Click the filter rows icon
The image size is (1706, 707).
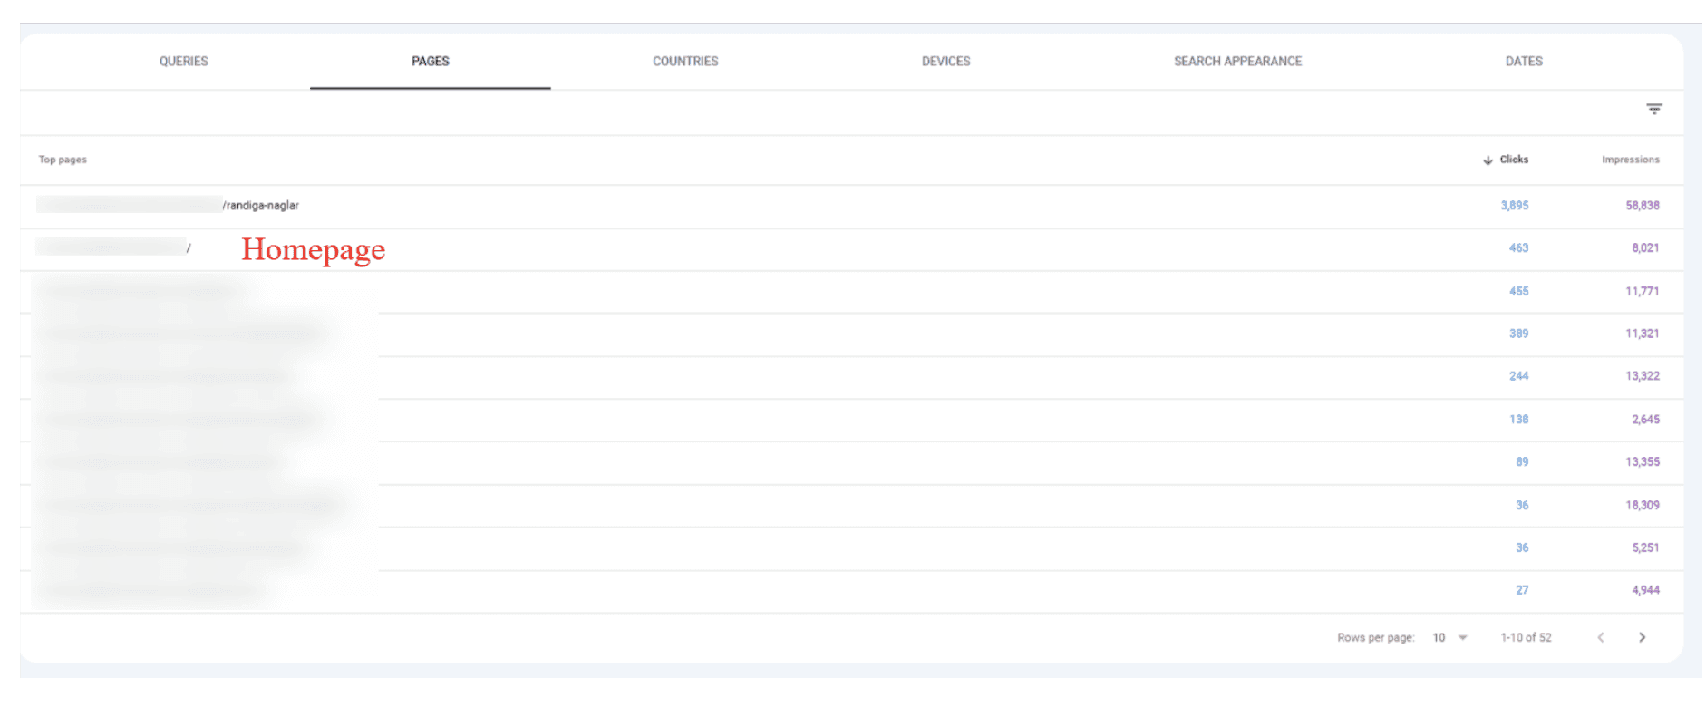(x=1653, y=109)
